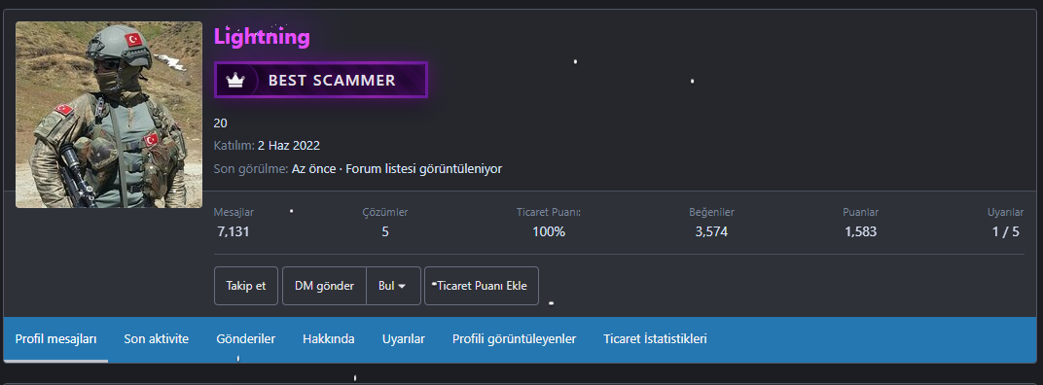
Task: Click the crown icon in the Best Scammer badge
Action: [235, 81]
